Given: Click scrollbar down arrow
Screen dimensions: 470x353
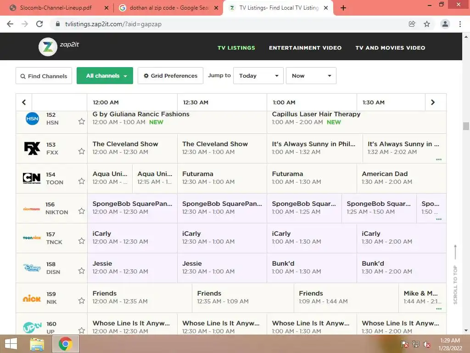Looking at the screenshot, I should (x=466, y=331).
